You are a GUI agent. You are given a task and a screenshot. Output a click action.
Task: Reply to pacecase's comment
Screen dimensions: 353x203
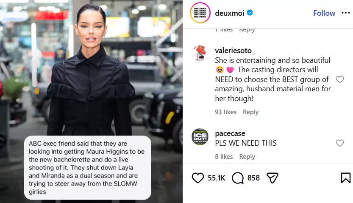click(247, 157)
